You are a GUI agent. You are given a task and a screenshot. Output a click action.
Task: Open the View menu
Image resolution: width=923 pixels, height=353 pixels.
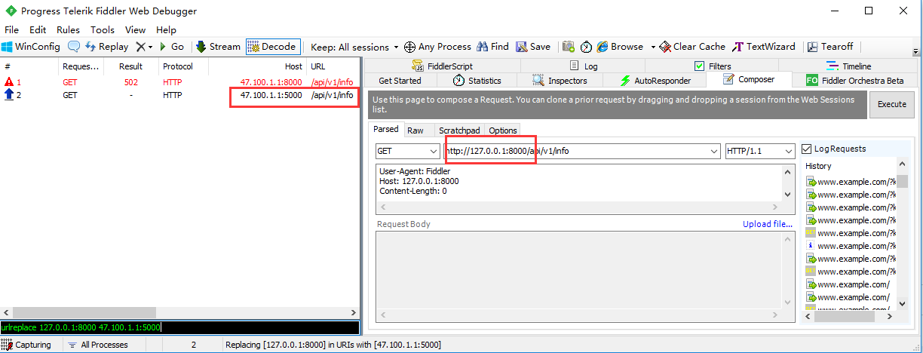(135, 30)
